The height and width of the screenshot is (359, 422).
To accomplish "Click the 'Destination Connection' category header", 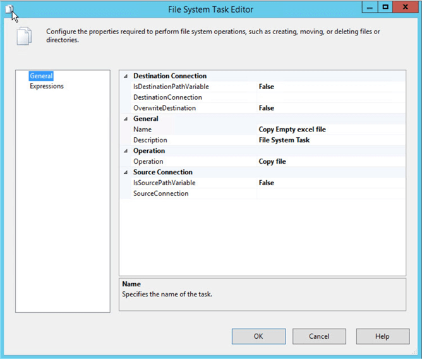I will (x=170, y=76).
